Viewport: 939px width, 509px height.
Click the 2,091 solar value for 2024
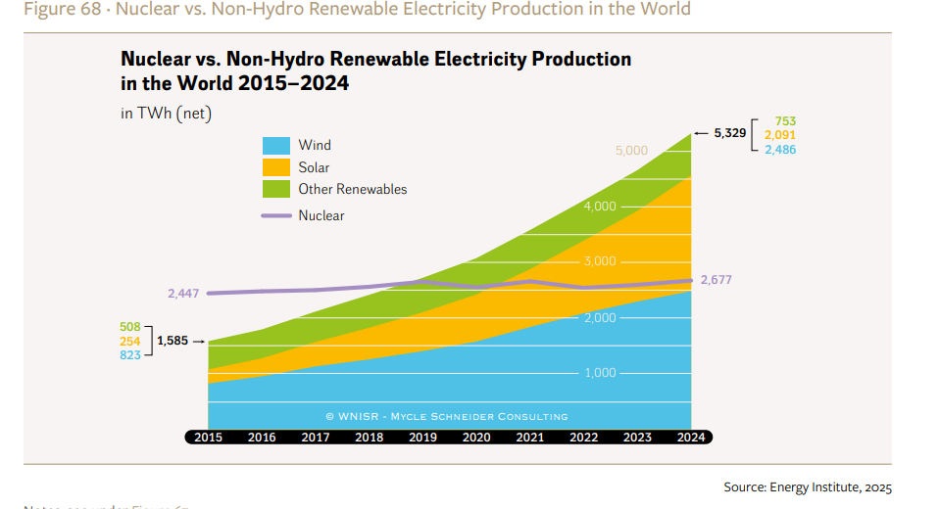(779, 135)
